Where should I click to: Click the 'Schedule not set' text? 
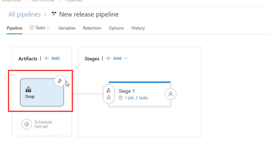click(43, 124)
